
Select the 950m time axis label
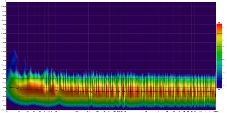click(4, 7)
